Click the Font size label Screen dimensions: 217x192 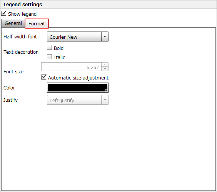click(x=13, y=72)
